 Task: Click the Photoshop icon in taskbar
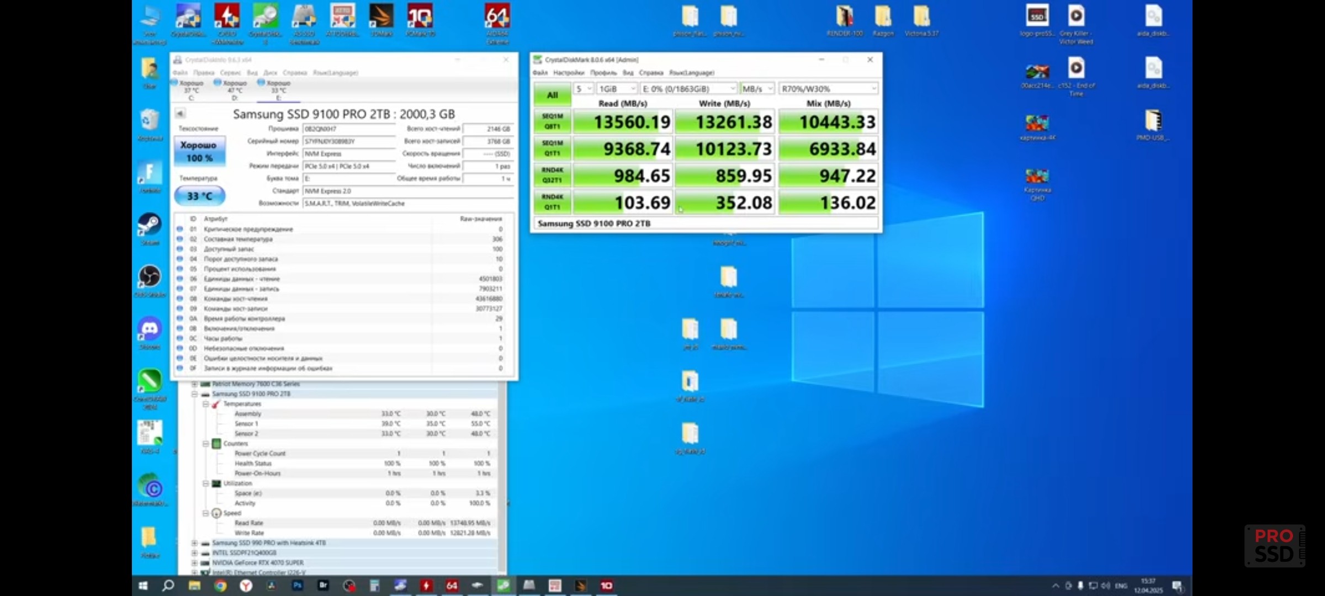298,586
